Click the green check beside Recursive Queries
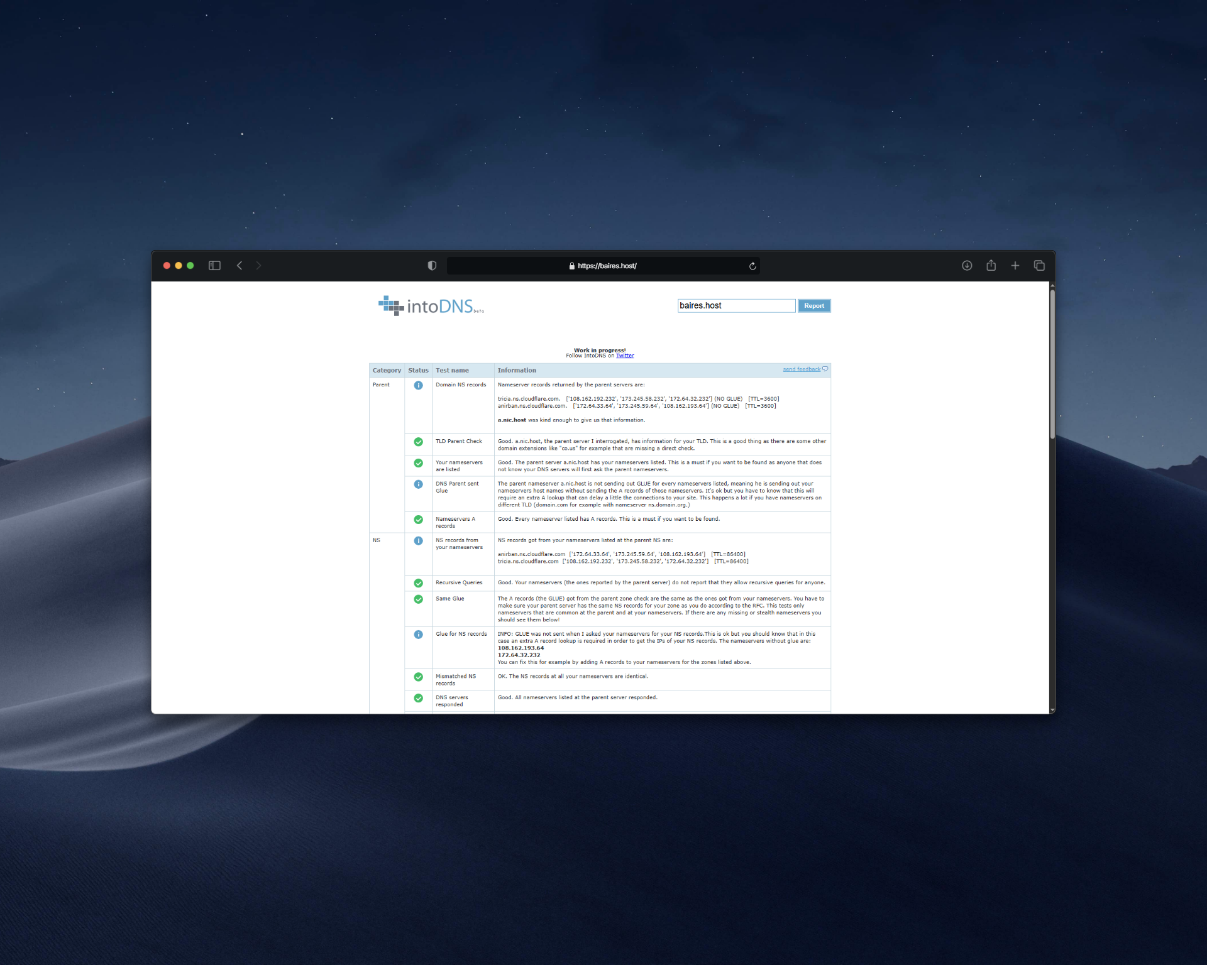The image size is (1207, 965). pyautogui.click(x=418, y=583)
